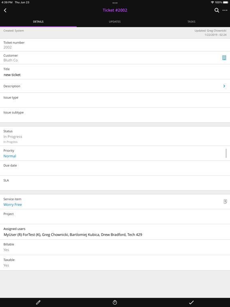Click the Updated: Greg Chownicki text
The width and height of the screenshot is (230, 307).
210,30
